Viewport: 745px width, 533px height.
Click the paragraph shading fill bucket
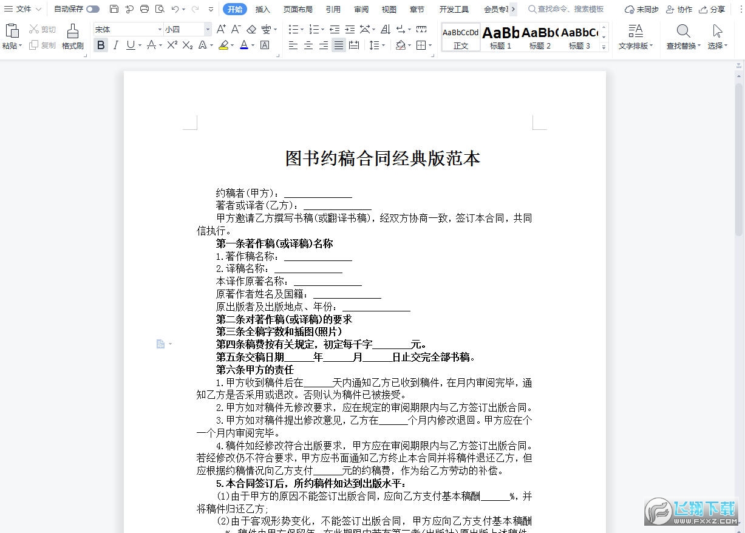point(401,46)
